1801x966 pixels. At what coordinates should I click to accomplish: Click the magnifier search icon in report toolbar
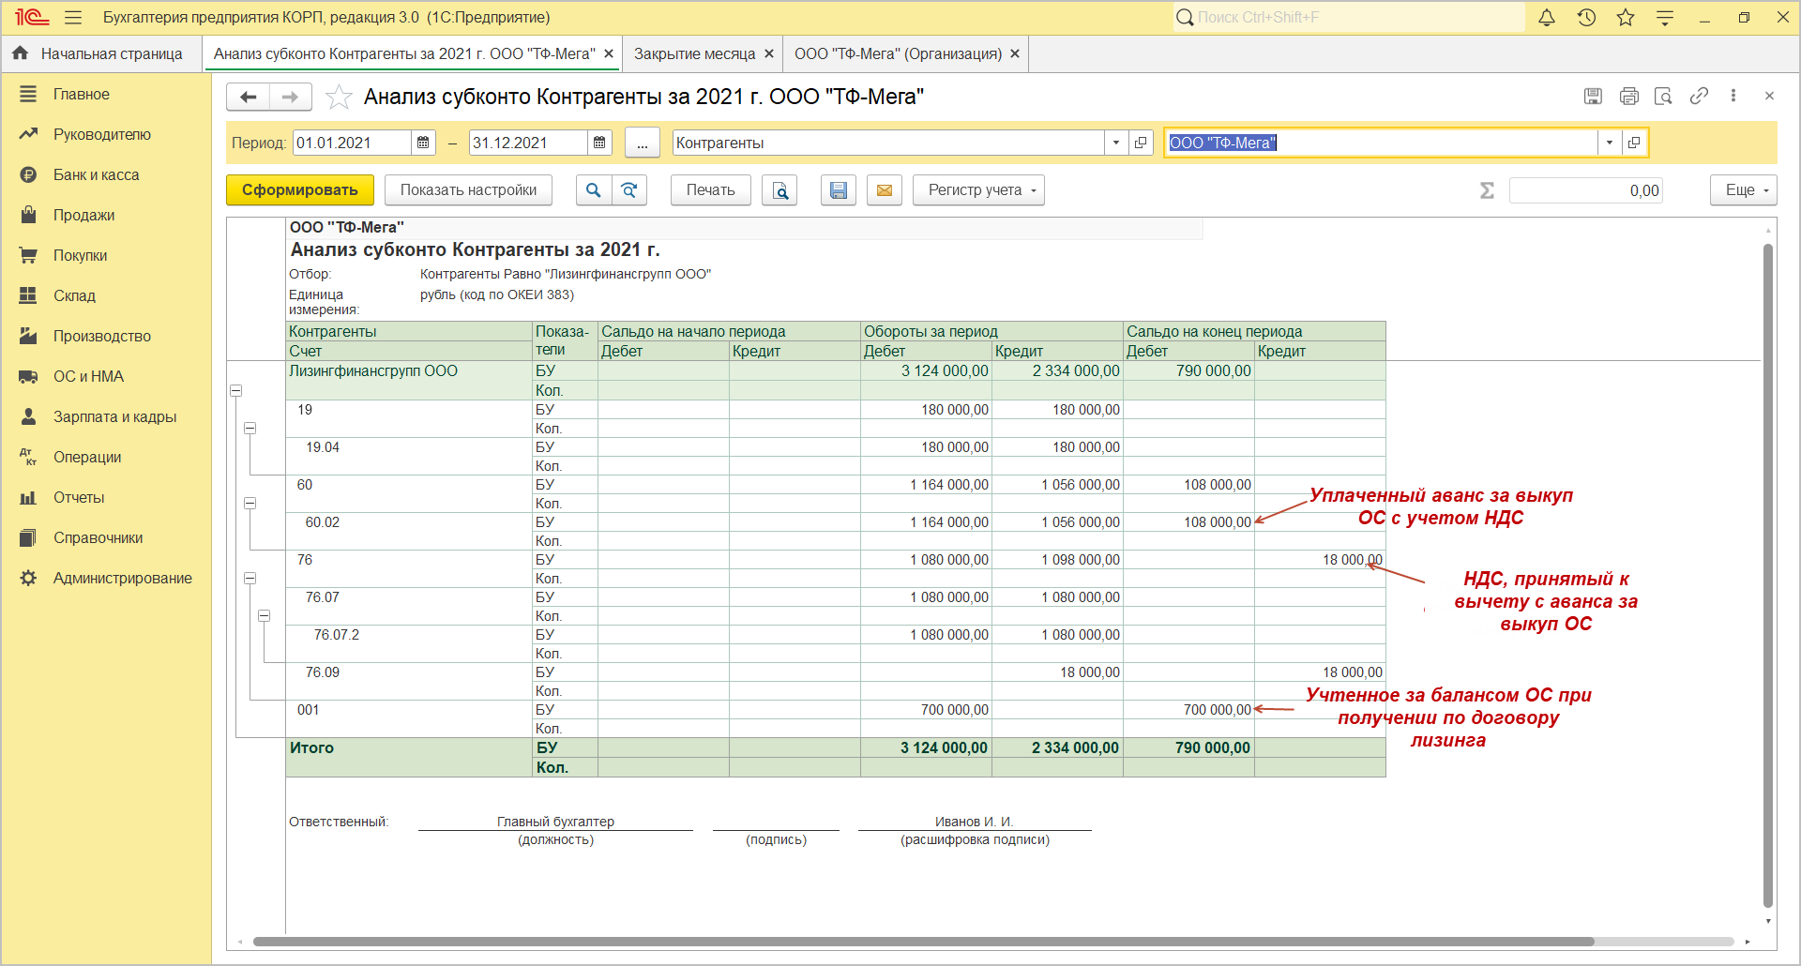(x=593, y=190)
